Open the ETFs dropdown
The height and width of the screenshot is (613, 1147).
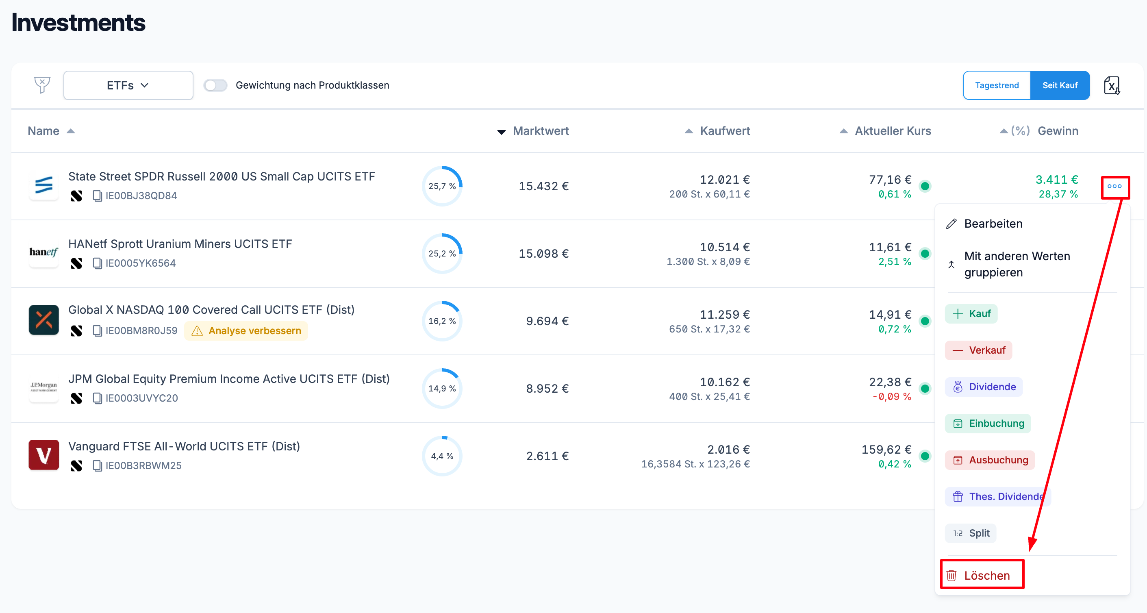pos(128,85)
